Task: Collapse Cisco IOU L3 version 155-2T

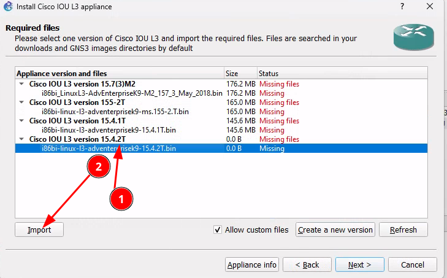Action: [21, 102]
